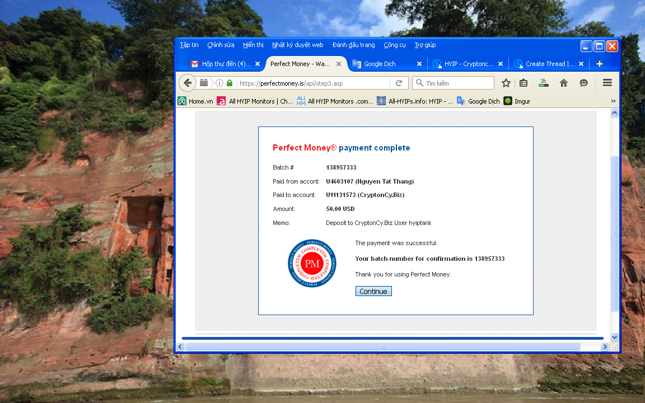Viewport: 645px width, 403px height.
Task: Click the PM completed seal image
Action: (312, 263)
